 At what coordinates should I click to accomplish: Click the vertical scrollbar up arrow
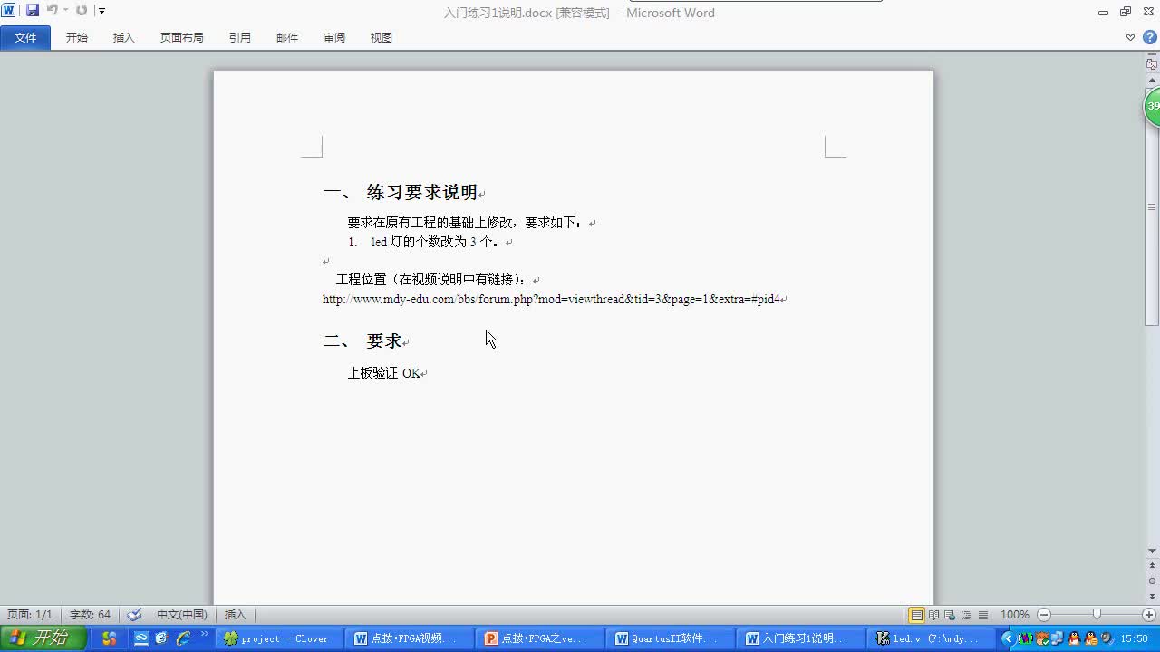pos(1152,80)
